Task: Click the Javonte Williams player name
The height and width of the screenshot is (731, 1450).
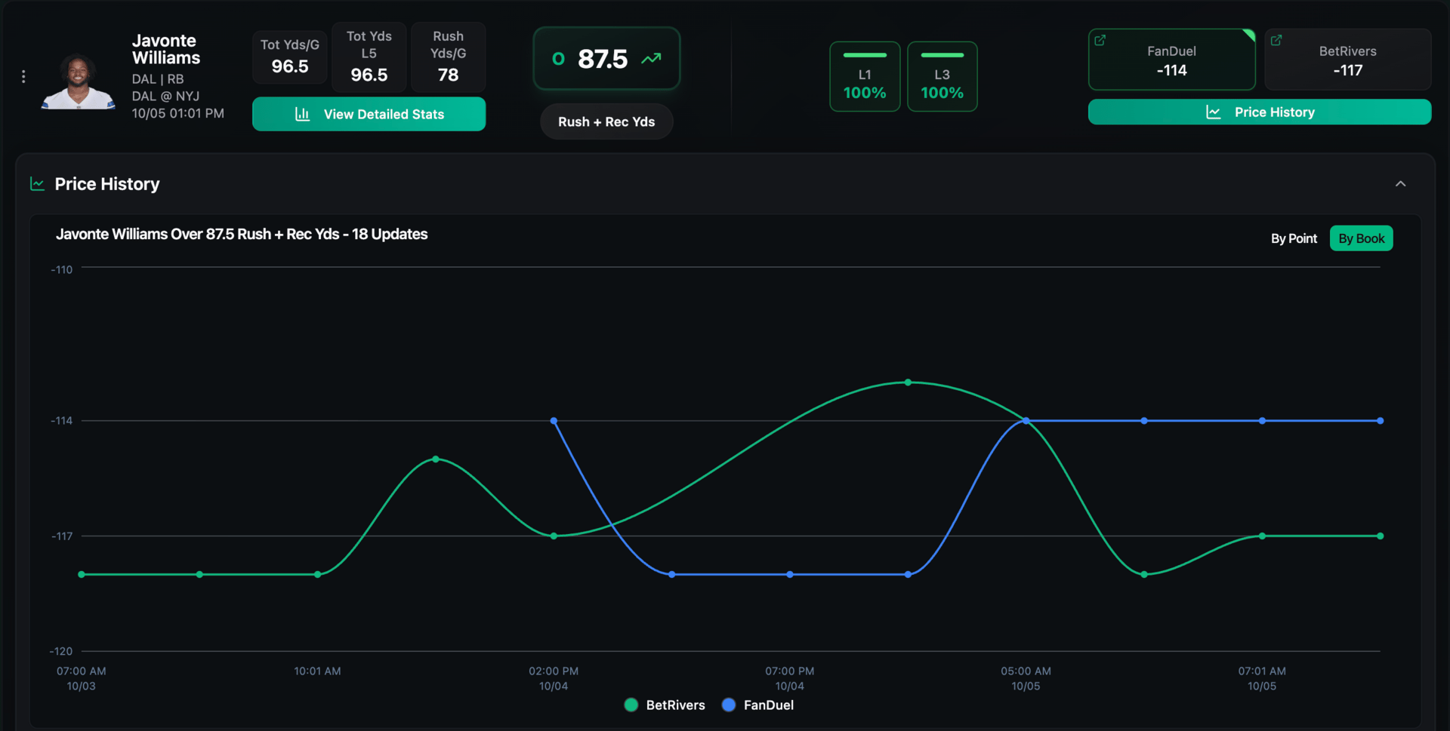Action: [166, 49]
